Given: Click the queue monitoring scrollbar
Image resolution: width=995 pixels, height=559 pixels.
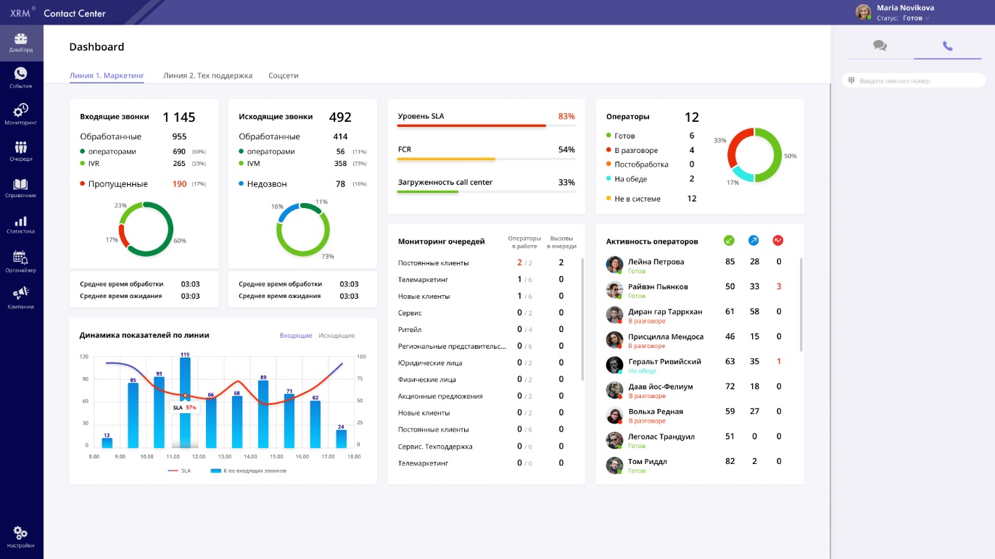Looking at the screenshot, I should click(582, 319).
